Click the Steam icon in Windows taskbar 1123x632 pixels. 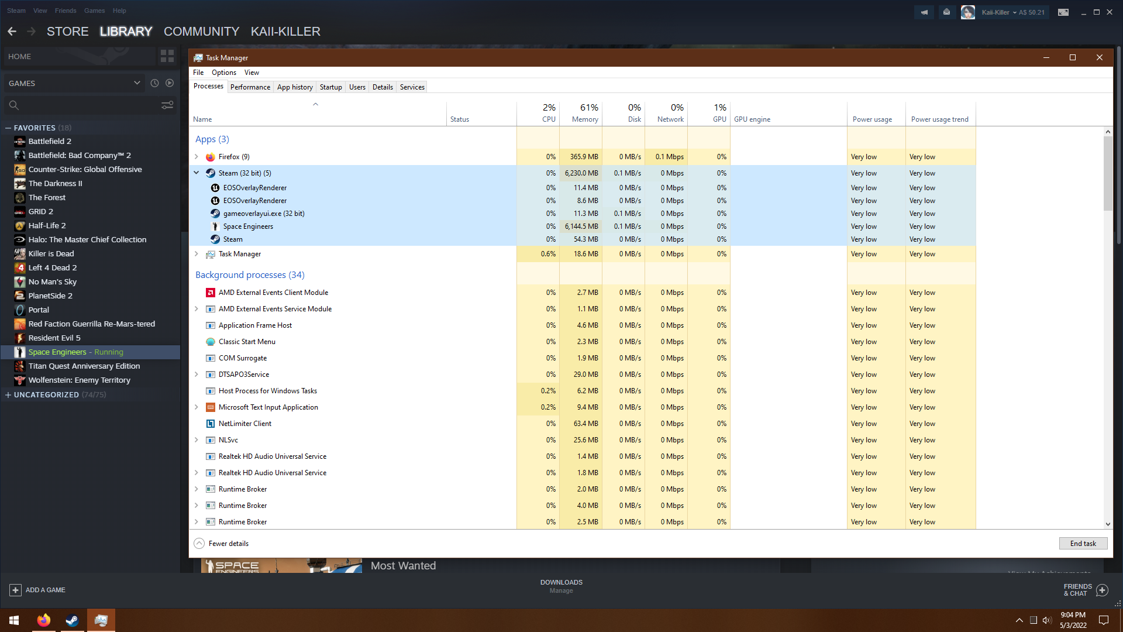pos(72,620)
